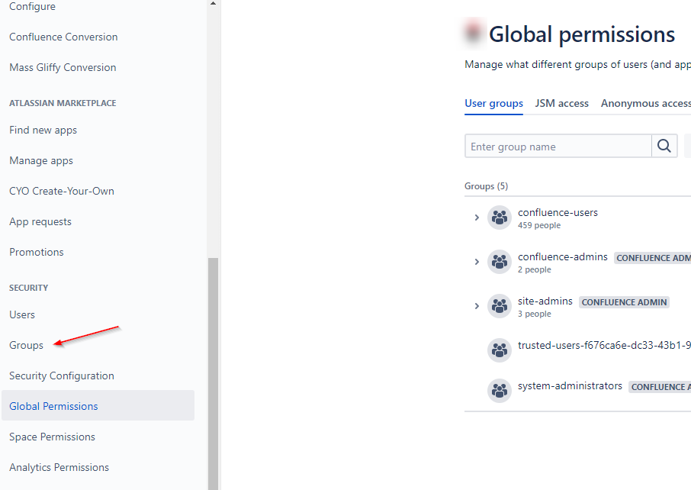Image resolution: width=691 pixels, height=490 pixels.
Task: Open the Anonymous access tab
Action: [645, 103]
